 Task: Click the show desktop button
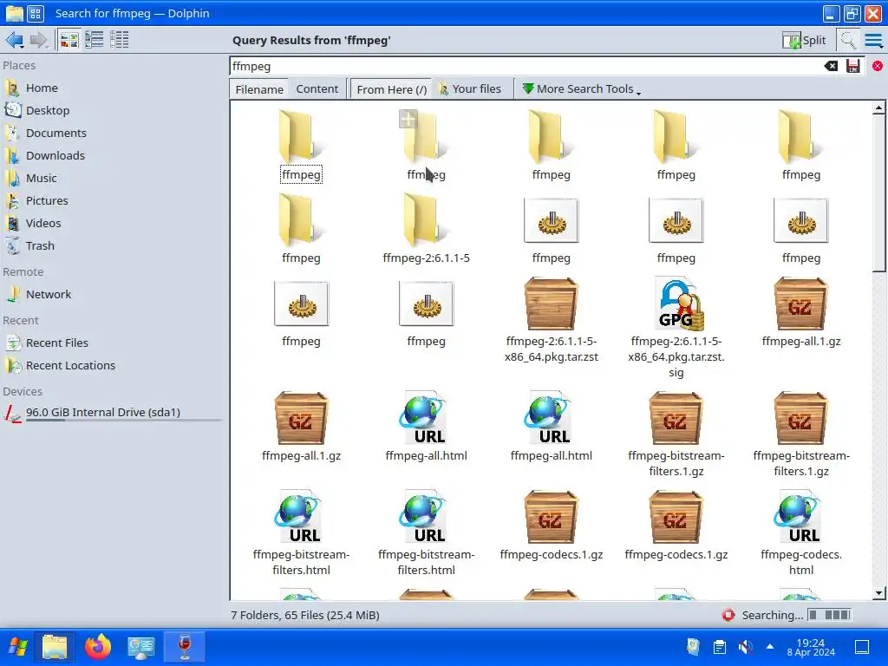(x=862, y=647)
